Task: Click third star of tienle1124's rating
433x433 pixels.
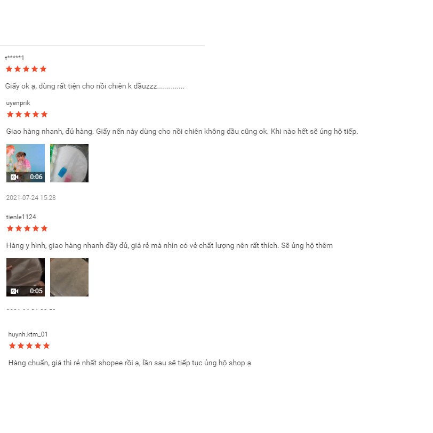Action: click(27, 228)
